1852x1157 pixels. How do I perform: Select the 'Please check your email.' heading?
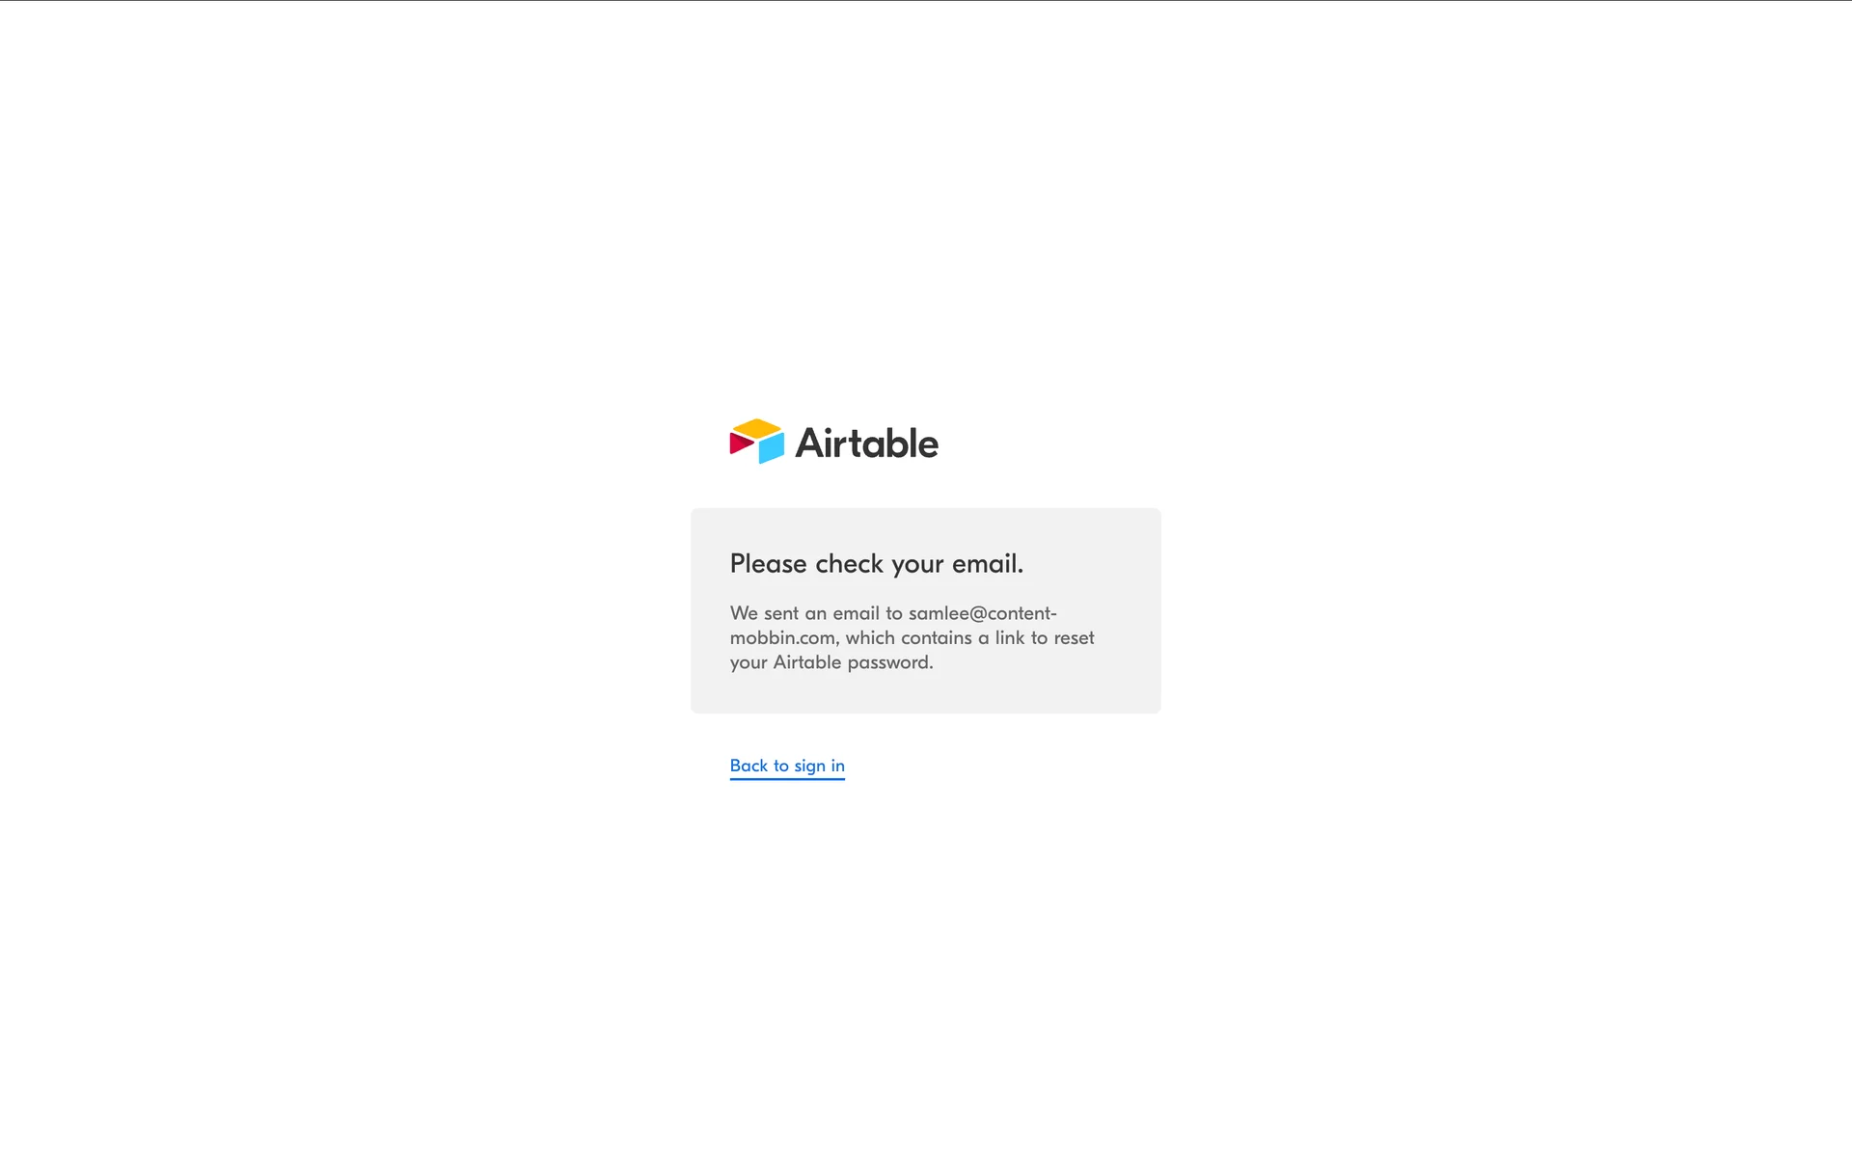(876, 564)
